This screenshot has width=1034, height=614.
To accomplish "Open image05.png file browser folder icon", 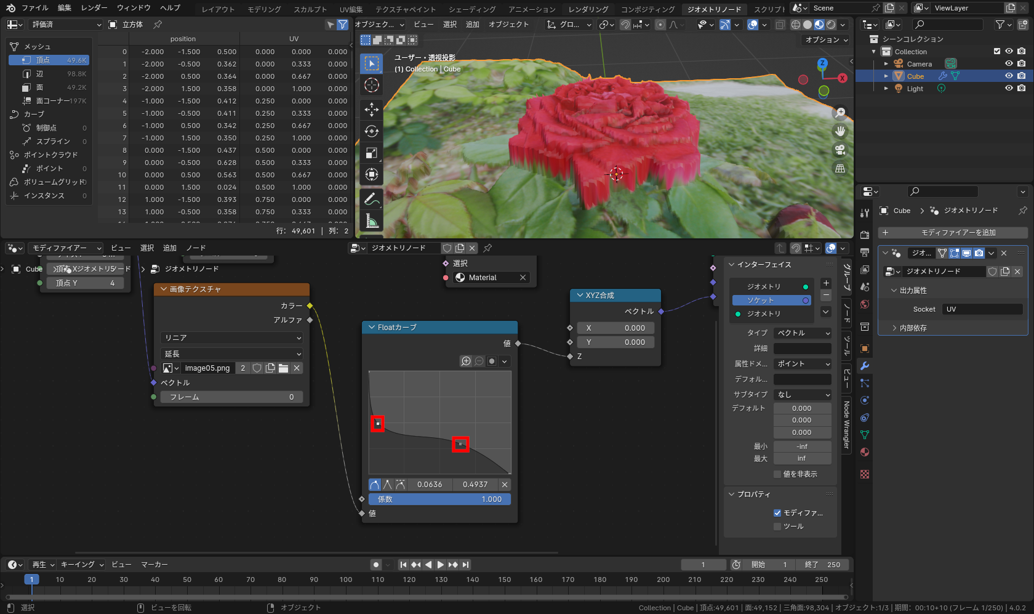I will coord(283,368).
